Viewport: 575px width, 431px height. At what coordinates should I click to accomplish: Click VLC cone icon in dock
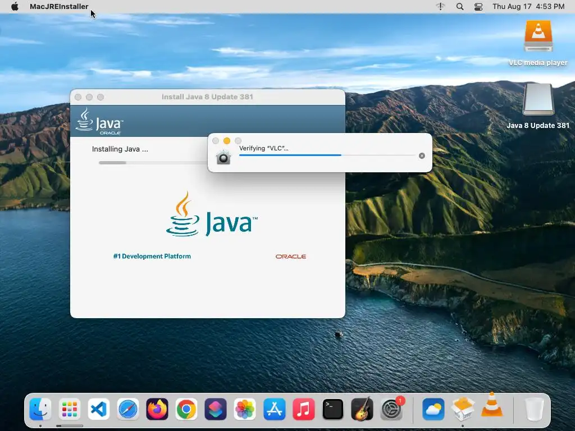click(x=492, y=405)
